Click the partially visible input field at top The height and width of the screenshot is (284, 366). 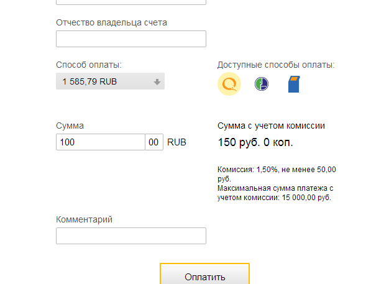131,2
